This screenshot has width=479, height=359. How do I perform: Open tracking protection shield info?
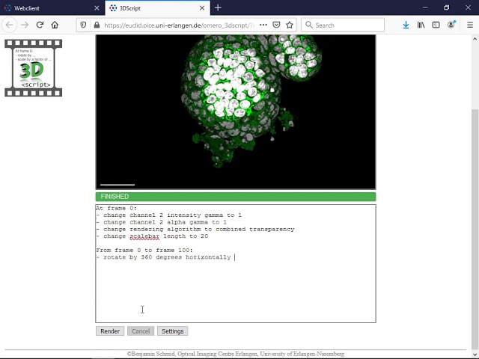point(83,25)
